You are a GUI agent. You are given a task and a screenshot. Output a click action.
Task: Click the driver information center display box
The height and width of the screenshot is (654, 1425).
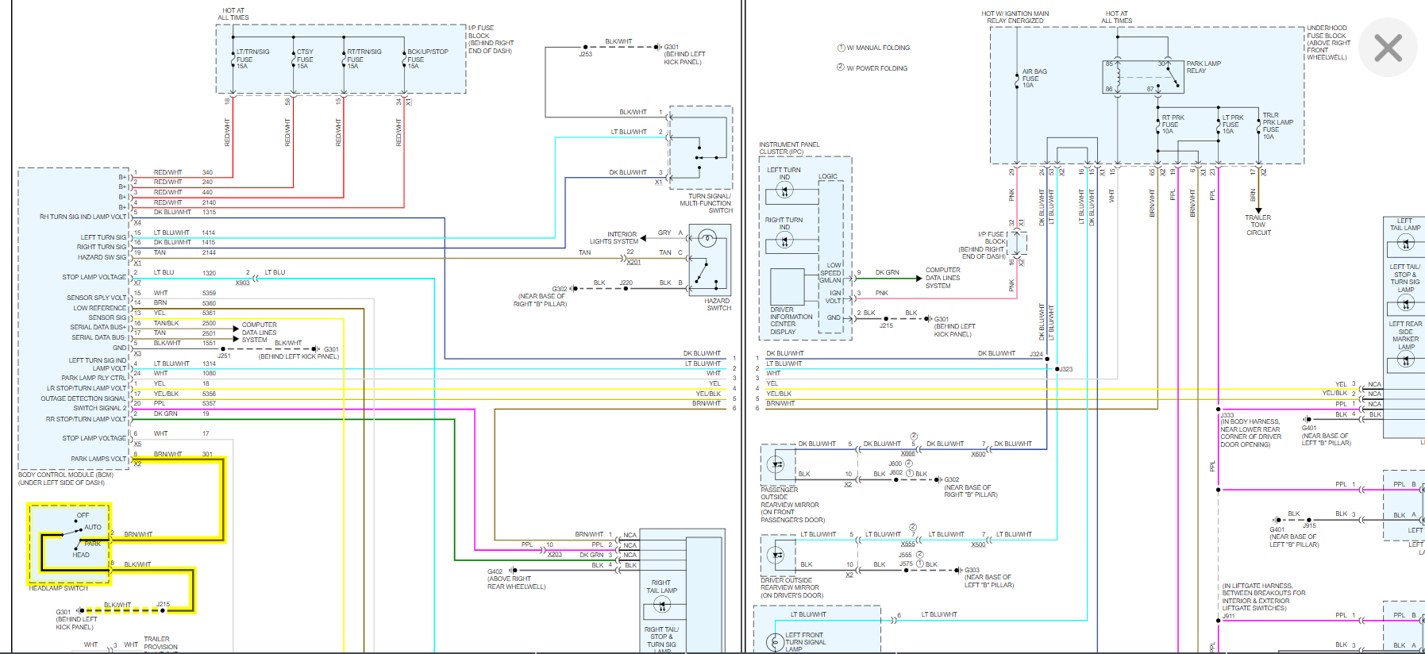787,287
